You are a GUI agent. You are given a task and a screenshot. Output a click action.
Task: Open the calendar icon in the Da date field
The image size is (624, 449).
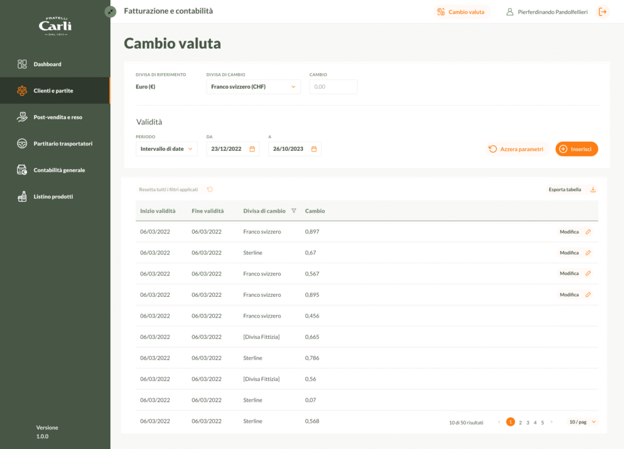point(252,149)
